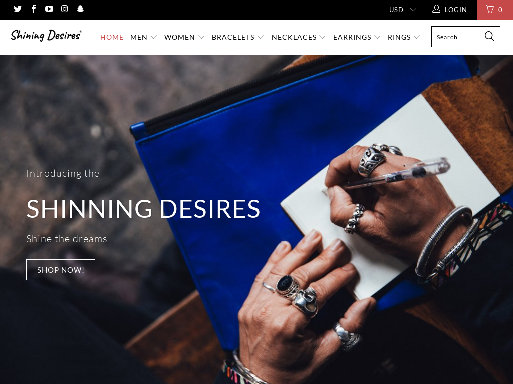Click the SHOP NOW! button
Viewport: 513px width, 384px height.
[61, 270]
